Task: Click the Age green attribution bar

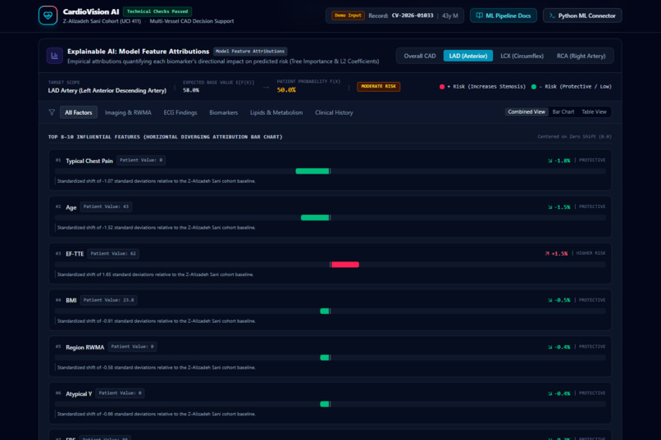Action: (315, 218)
